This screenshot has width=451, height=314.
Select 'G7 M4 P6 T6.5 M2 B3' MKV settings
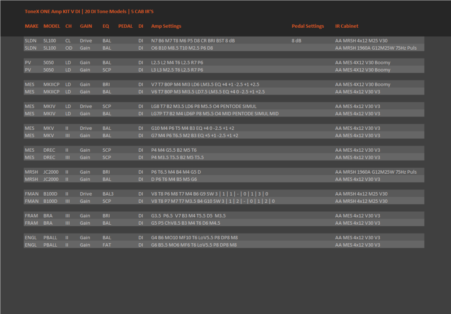(x=195, y=135)
